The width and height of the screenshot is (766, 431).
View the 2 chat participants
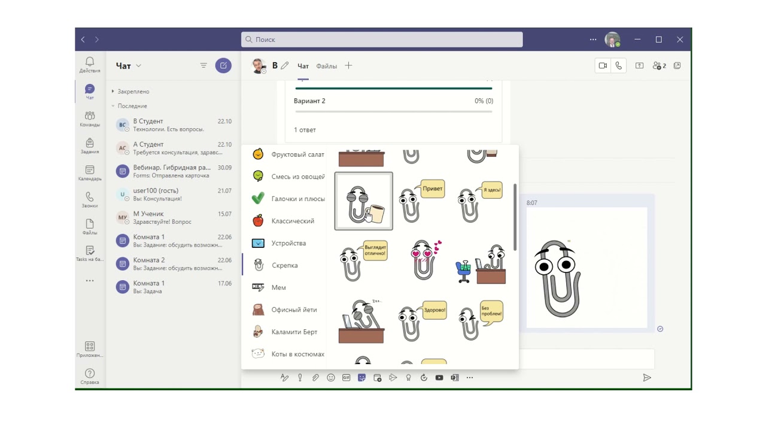tap(659, 66)
